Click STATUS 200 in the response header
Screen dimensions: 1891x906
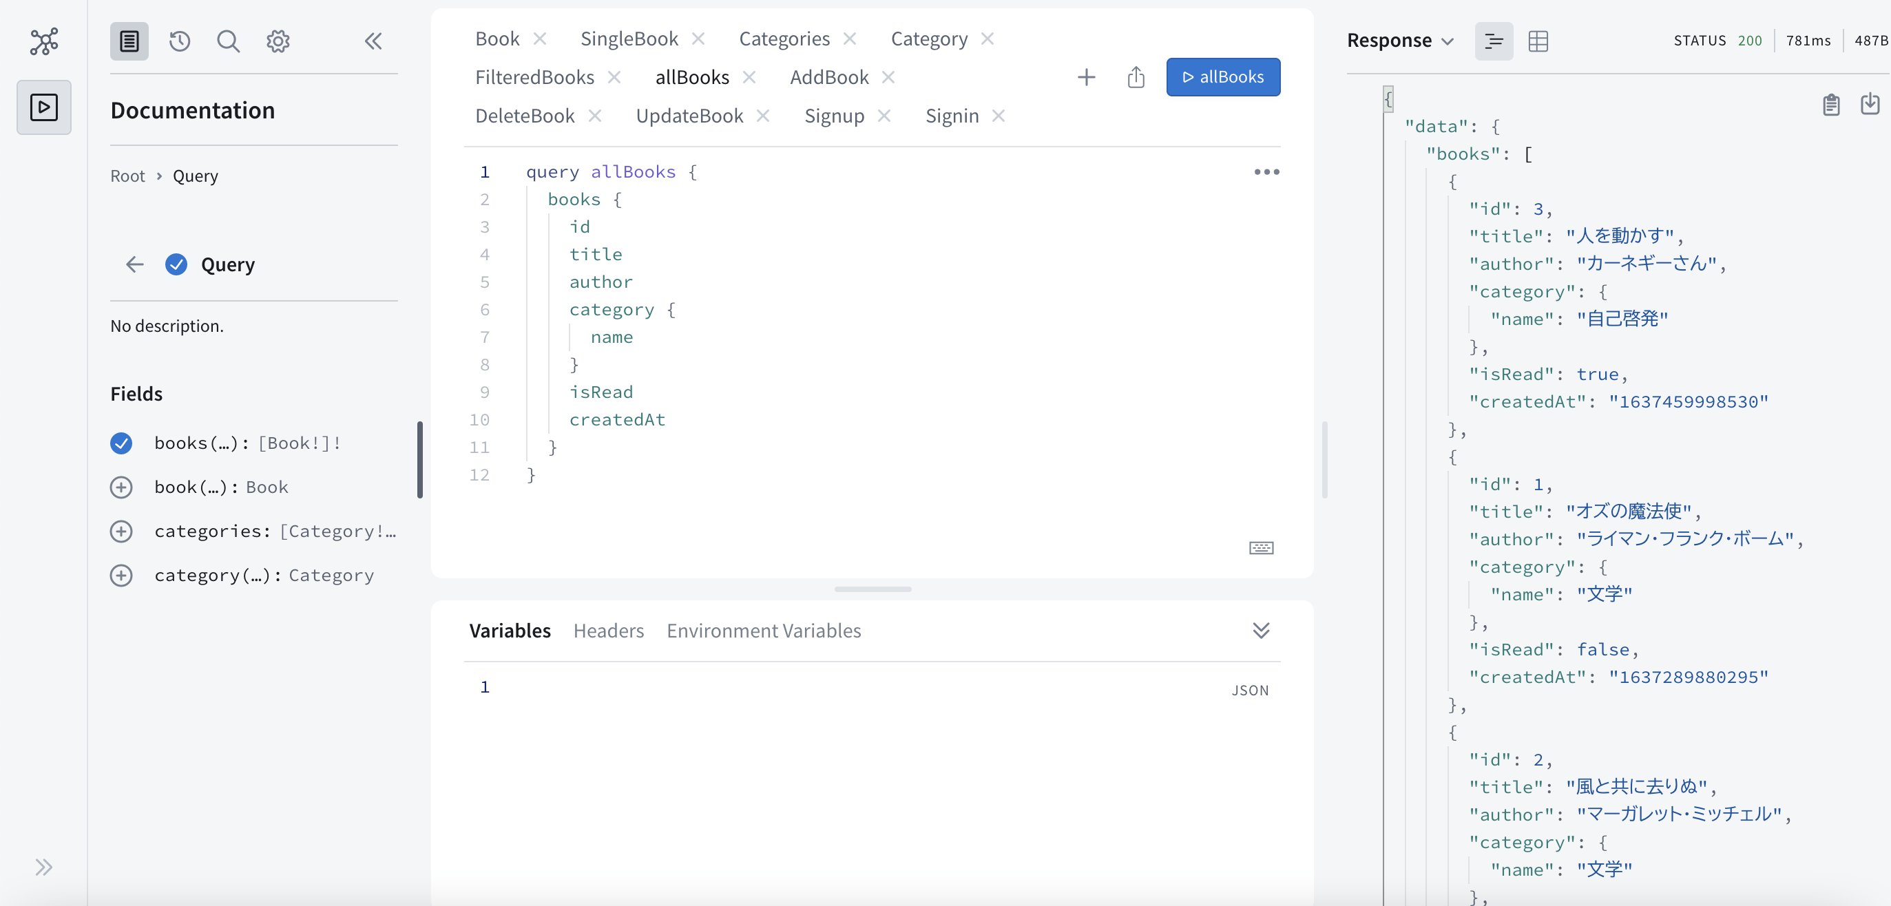tap(1717, 41)
